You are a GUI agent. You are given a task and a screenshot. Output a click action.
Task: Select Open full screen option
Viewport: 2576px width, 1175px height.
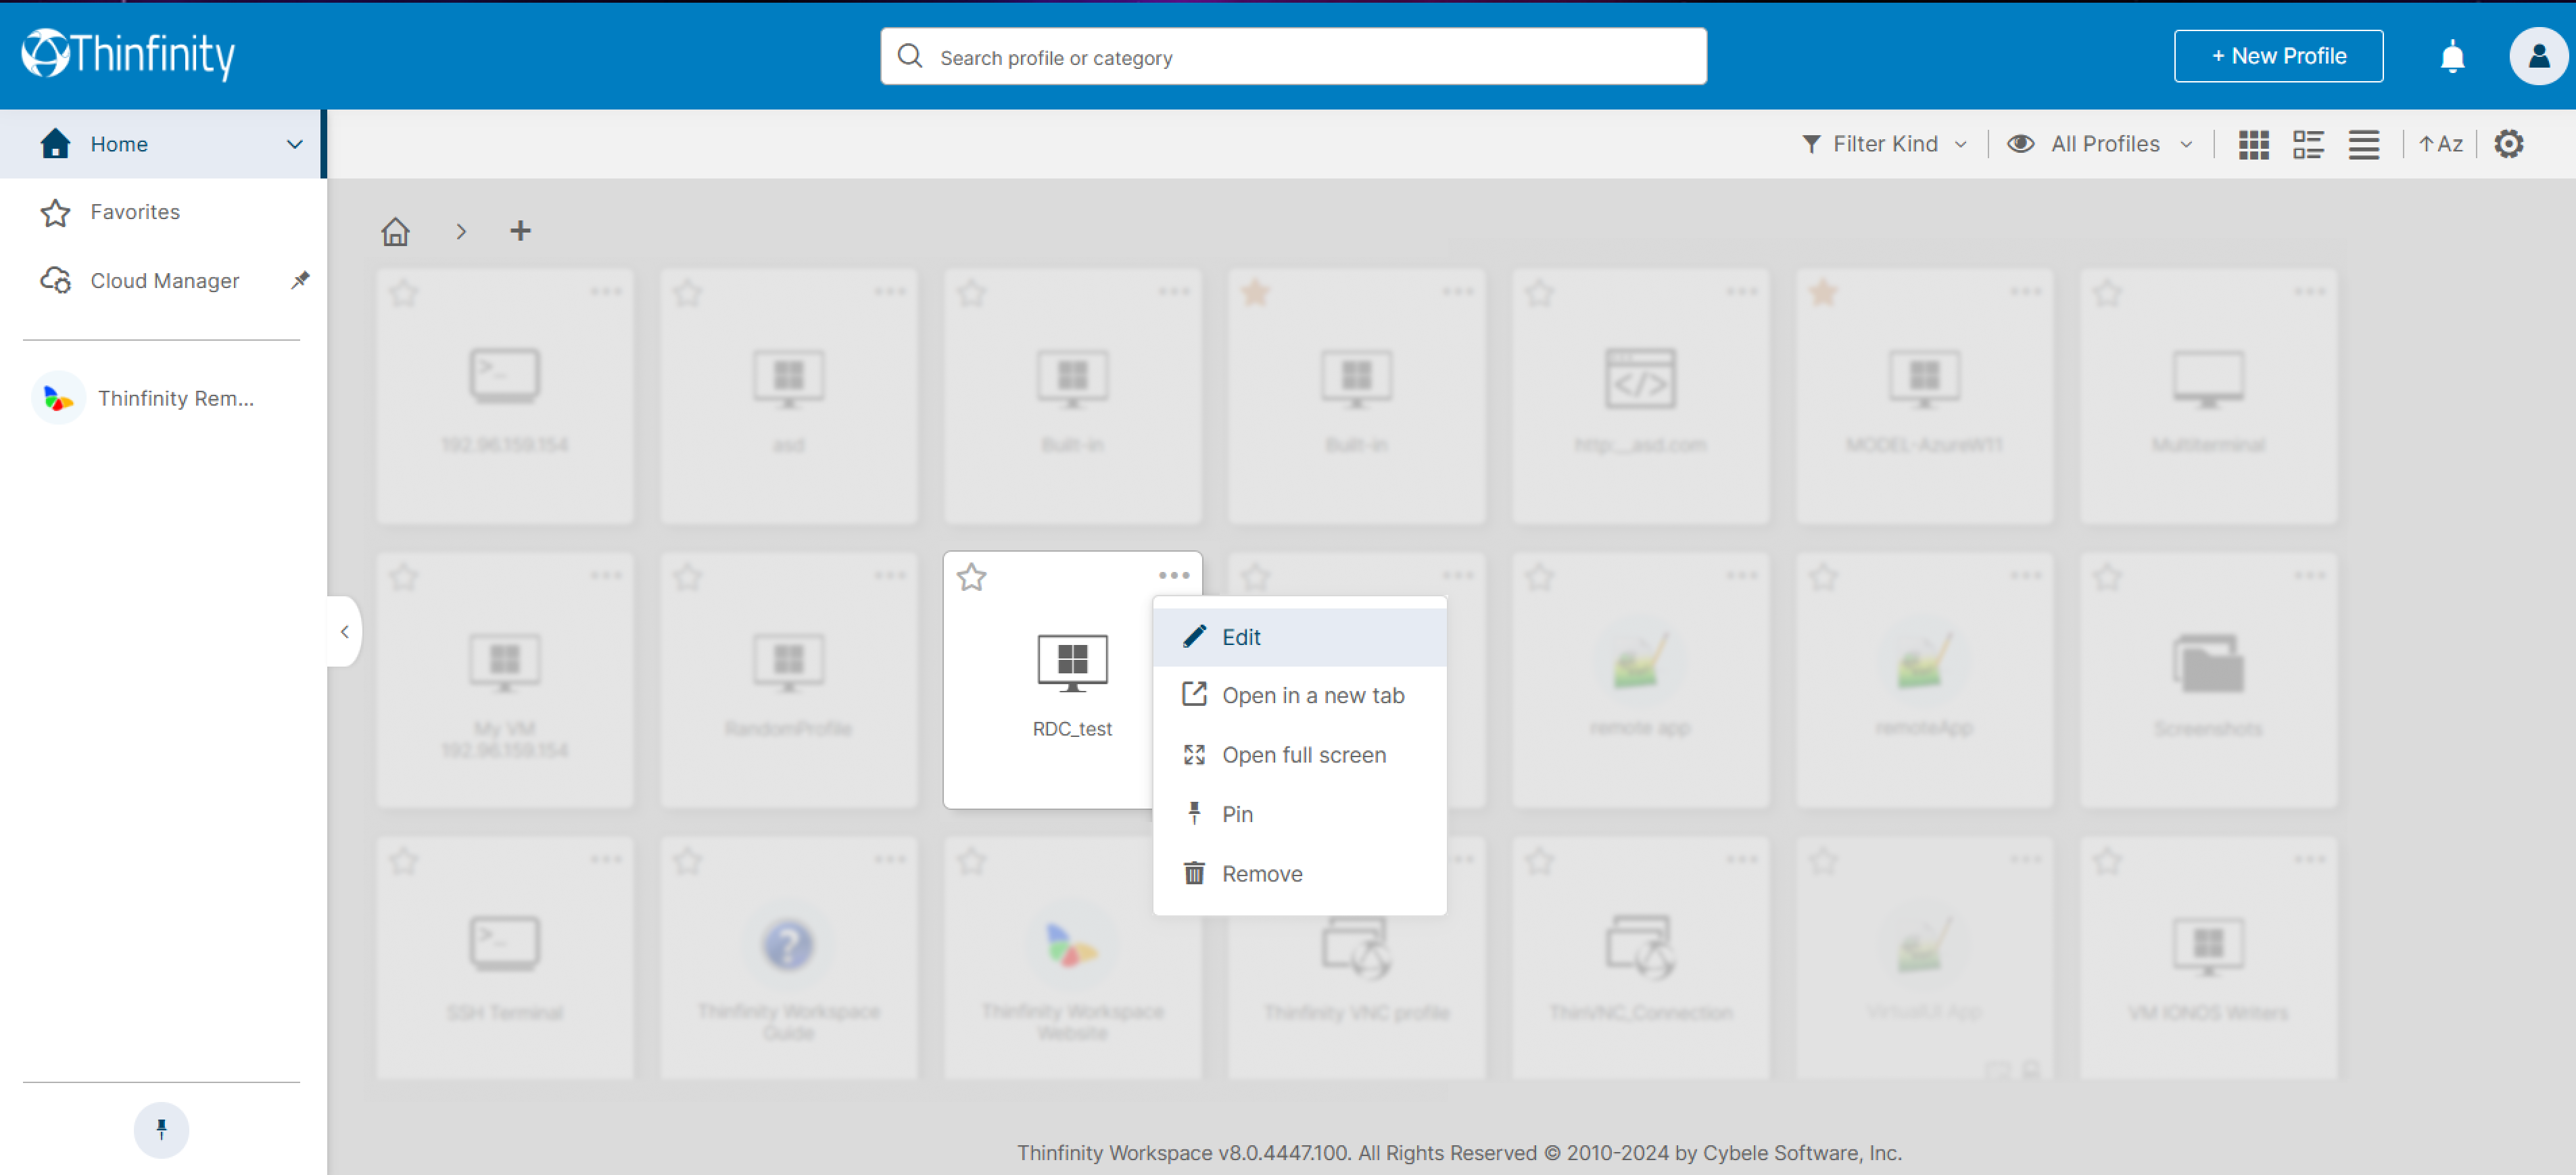pyautogui.click(x=1299, y=755)
